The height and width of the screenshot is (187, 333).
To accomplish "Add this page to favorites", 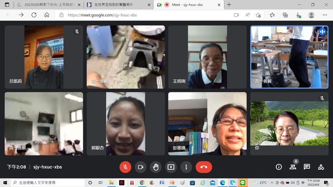I will (x=258, y=15).
